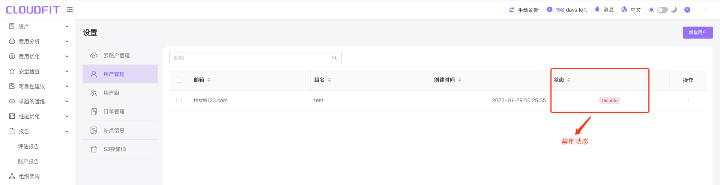Open user avatar icon in header
Screen dimensions: 720x185
pyautogui.click(x=687, y=10)
